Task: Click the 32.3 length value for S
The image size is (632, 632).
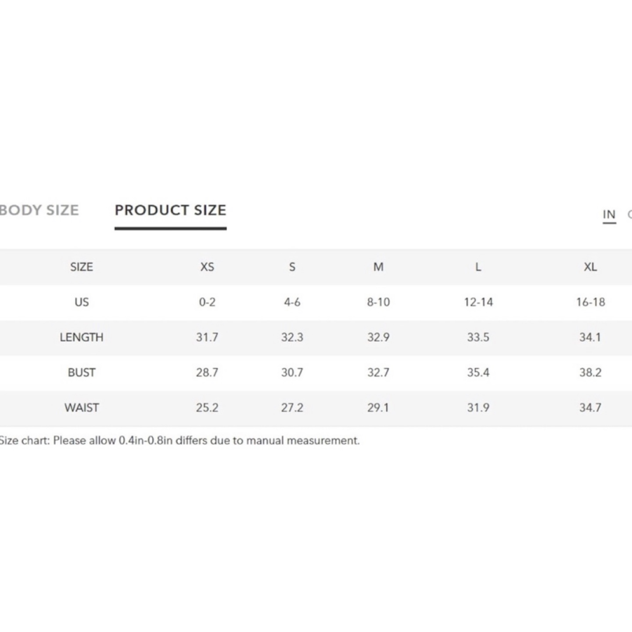Action: pos(292,337)
